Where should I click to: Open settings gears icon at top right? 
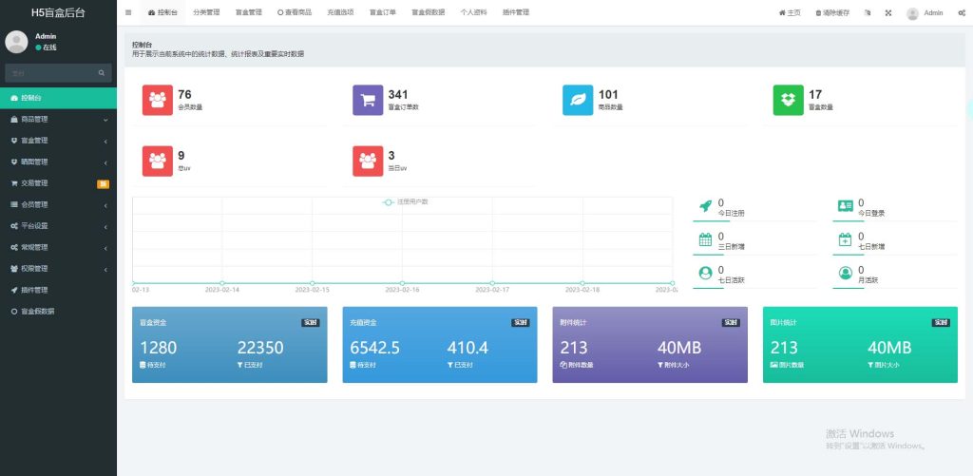click(x=961, y=13)
